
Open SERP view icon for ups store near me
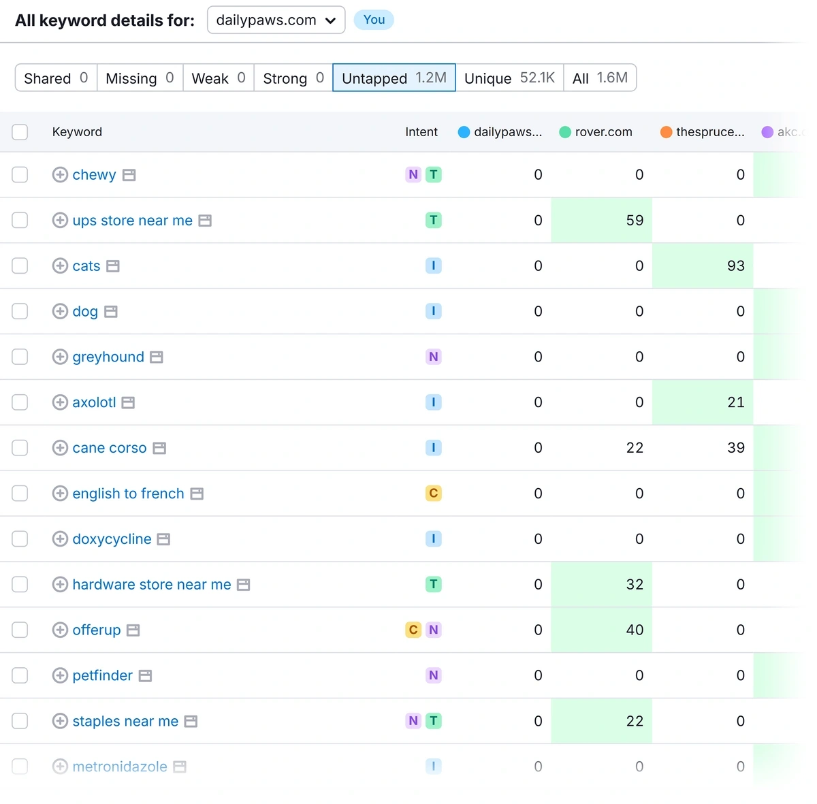(x=205, y=221)
